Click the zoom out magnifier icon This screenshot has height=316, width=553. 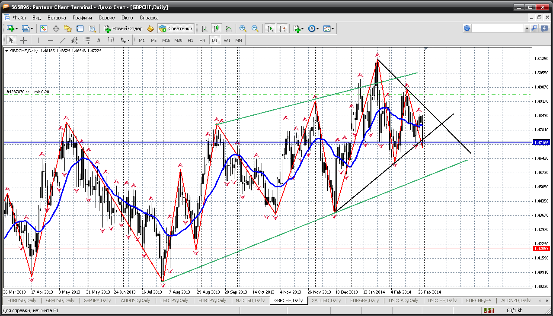pyautogui.click(x=255, y=28)
